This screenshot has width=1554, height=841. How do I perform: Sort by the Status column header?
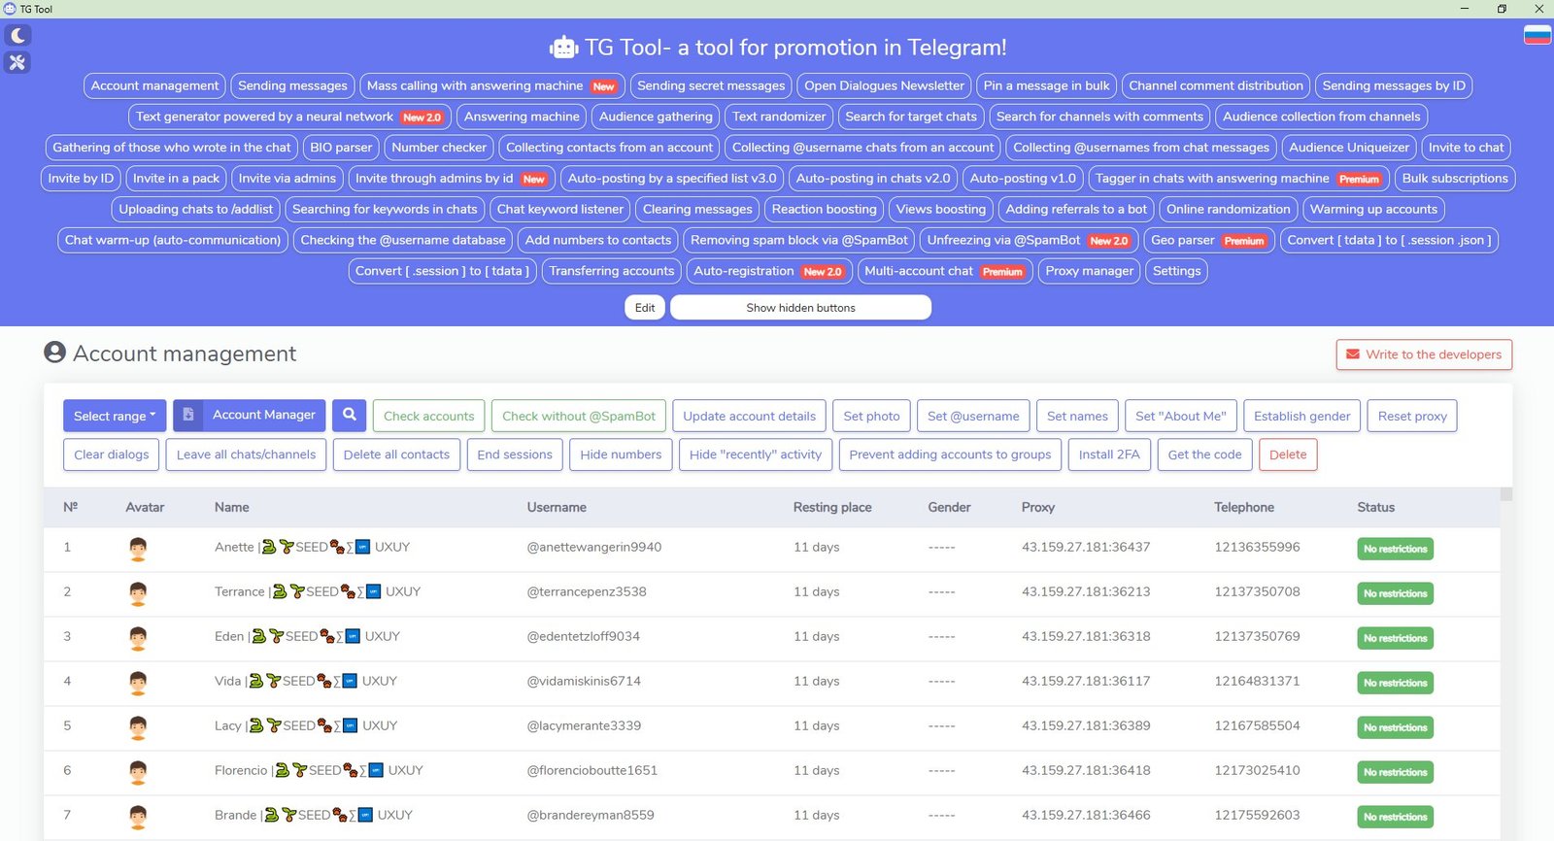(1375, 507)
